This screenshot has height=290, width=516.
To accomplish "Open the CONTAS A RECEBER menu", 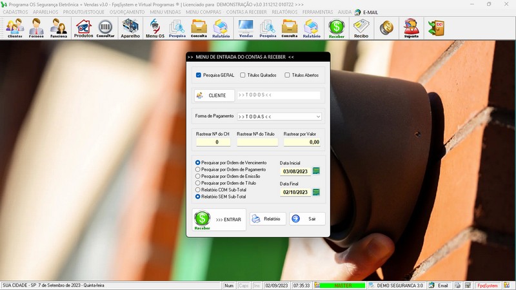I will point(246,12).
